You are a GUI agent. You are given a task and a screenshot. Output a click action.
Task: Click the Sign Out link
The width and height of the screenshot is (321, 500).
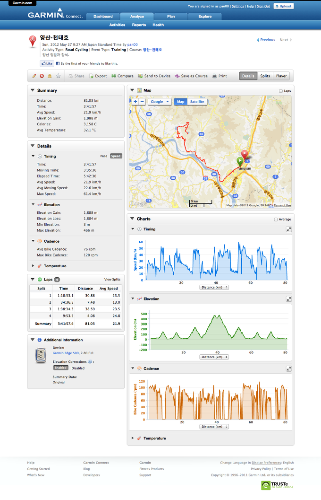click(263, 6)
